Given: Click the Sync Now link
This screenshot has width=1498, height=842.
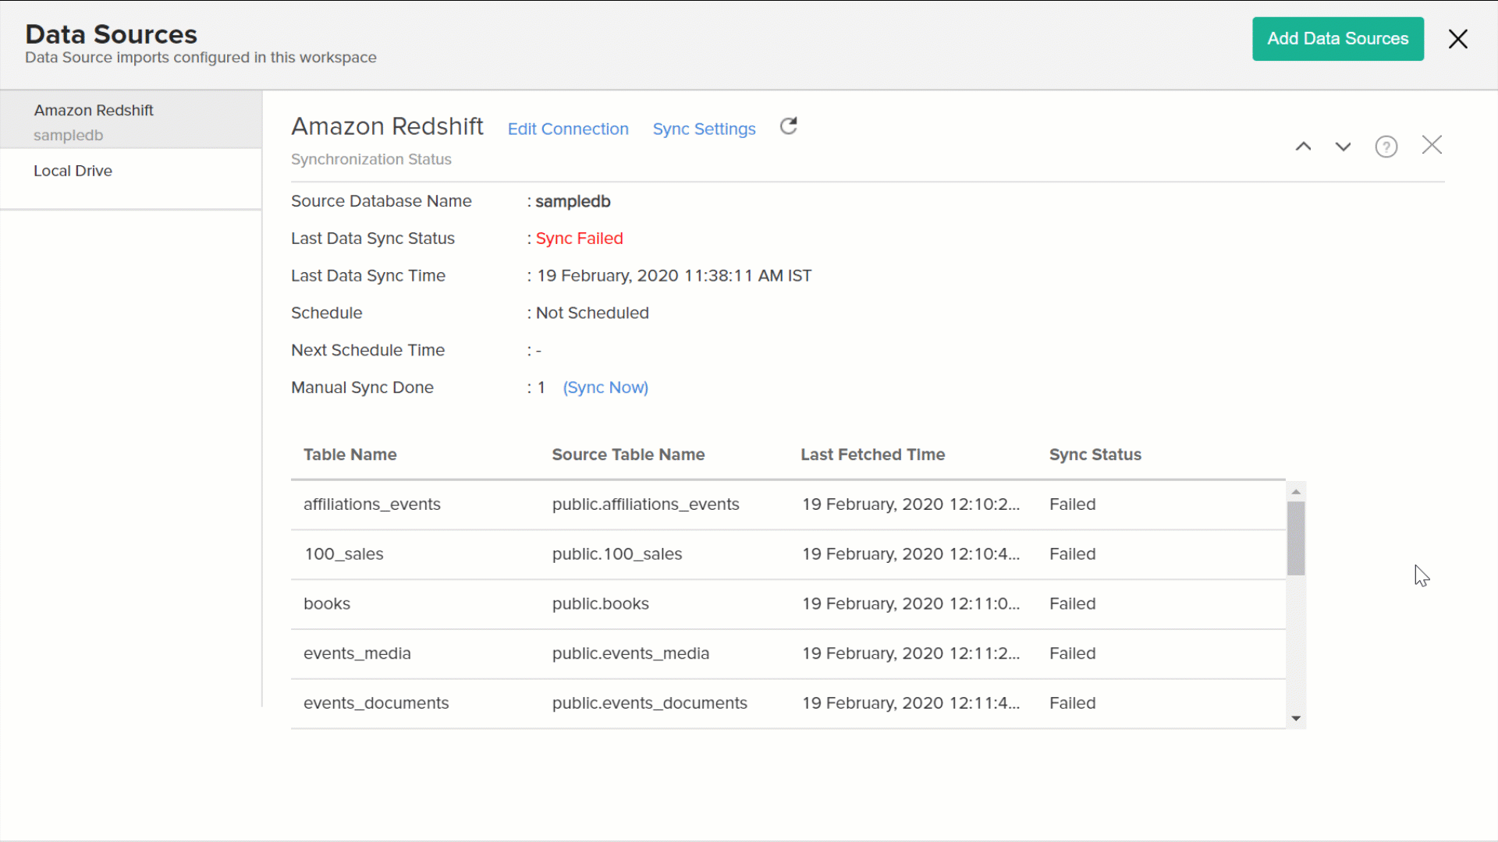Looking at the screenshot, I should click(x=605, y=387).
